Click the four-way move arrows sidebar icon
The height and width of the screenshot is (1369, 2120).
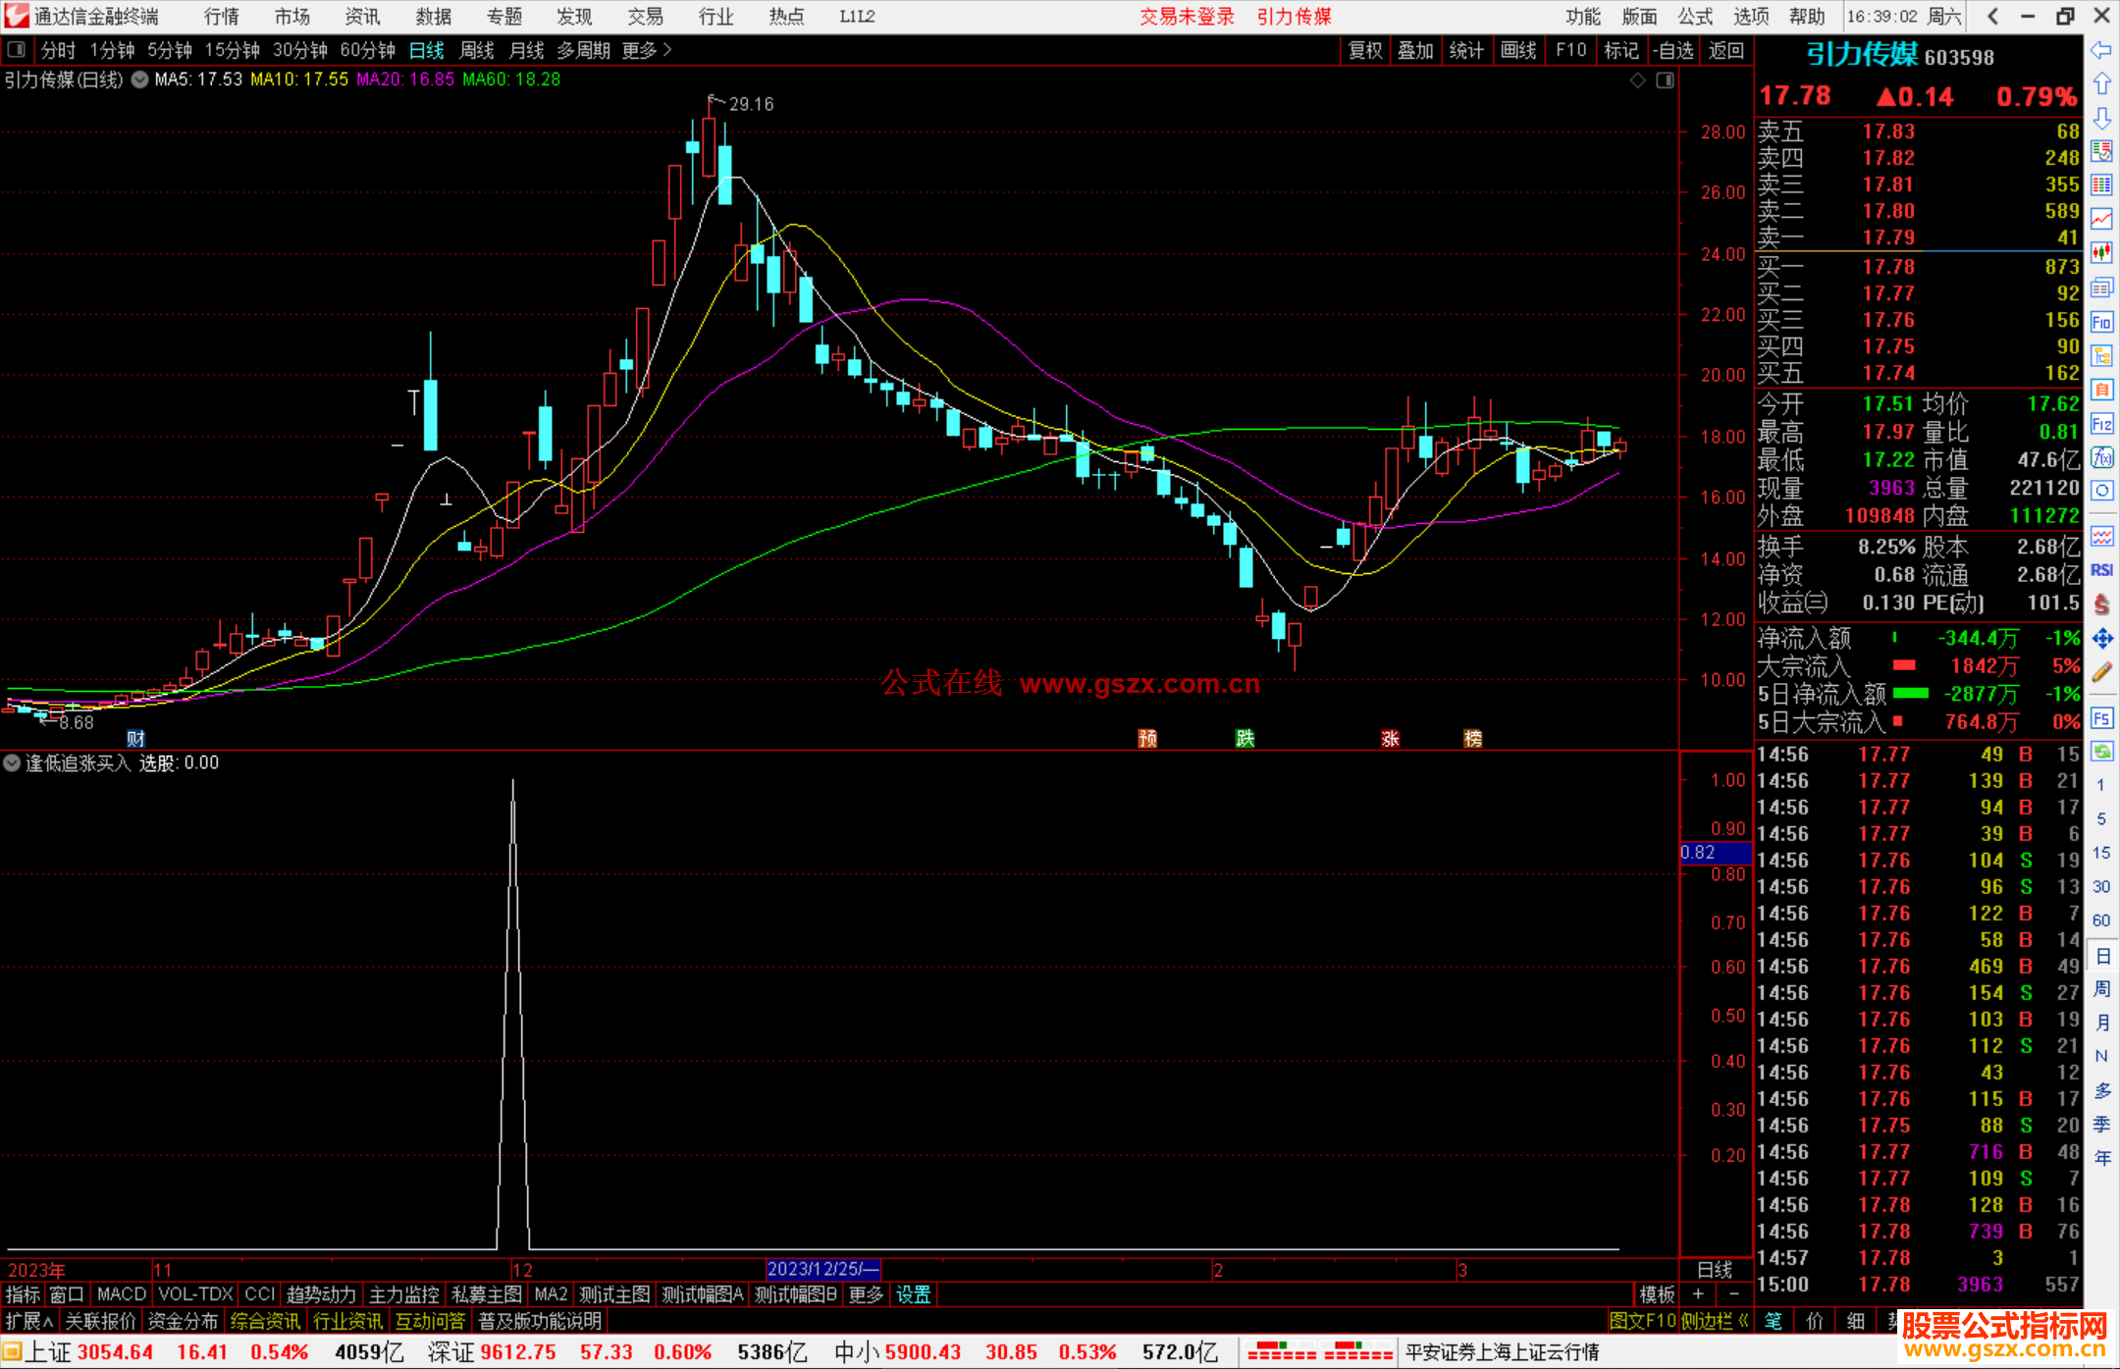point(2100,639)
